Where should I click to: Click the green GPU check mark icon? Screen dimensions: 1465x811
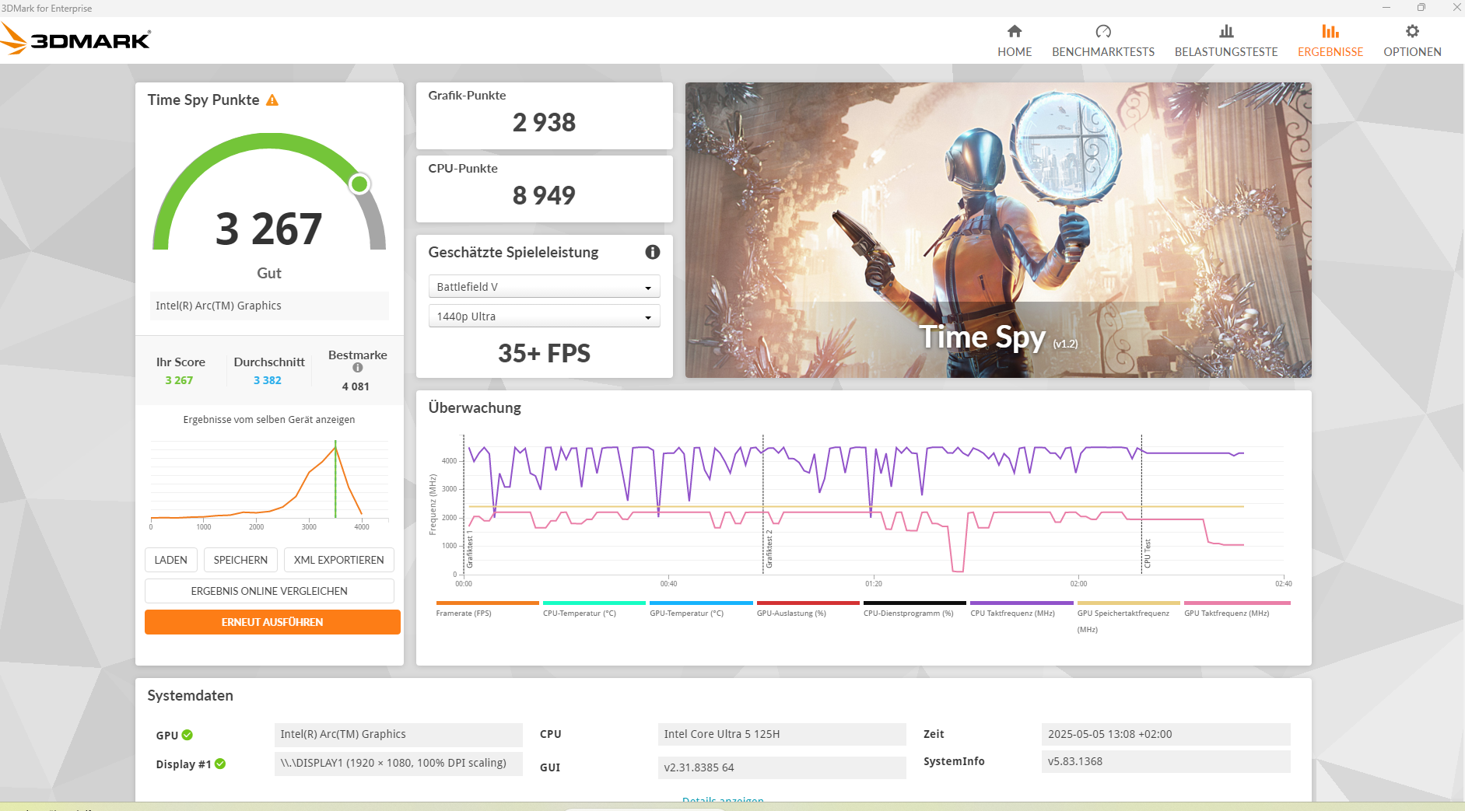[x=188, y=735]
